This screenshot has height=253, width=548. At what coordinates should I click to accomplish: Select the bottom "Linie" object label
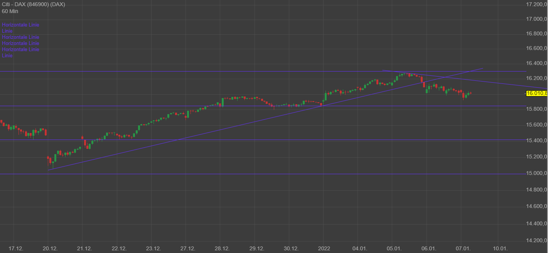tap(7, 55)
